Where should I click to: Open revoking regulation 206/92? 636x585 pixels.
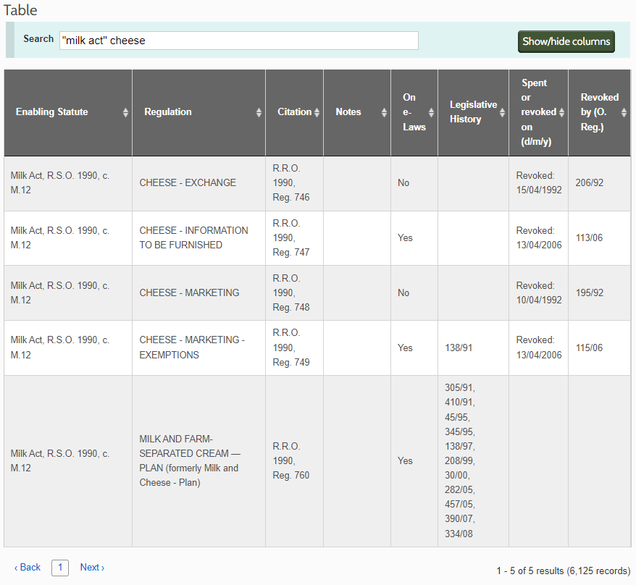click(590, 182)
